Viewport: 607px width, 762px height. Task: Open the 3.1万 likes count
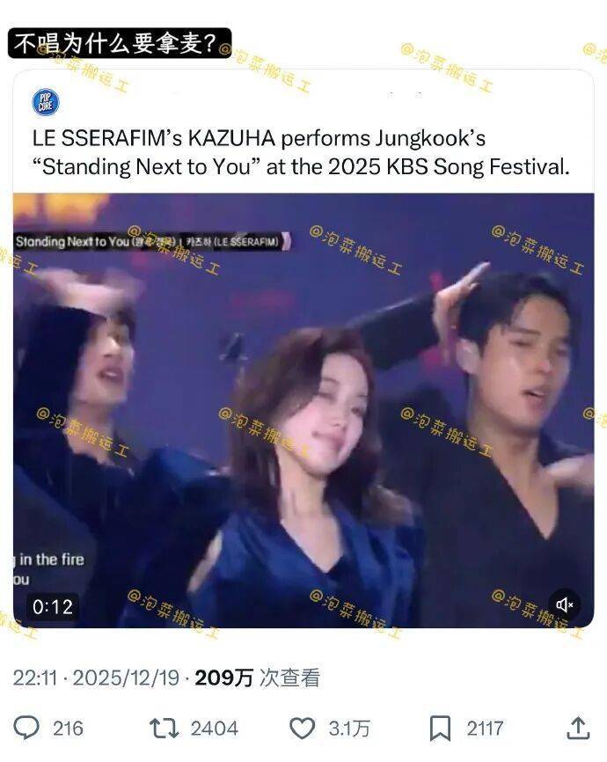349,729
